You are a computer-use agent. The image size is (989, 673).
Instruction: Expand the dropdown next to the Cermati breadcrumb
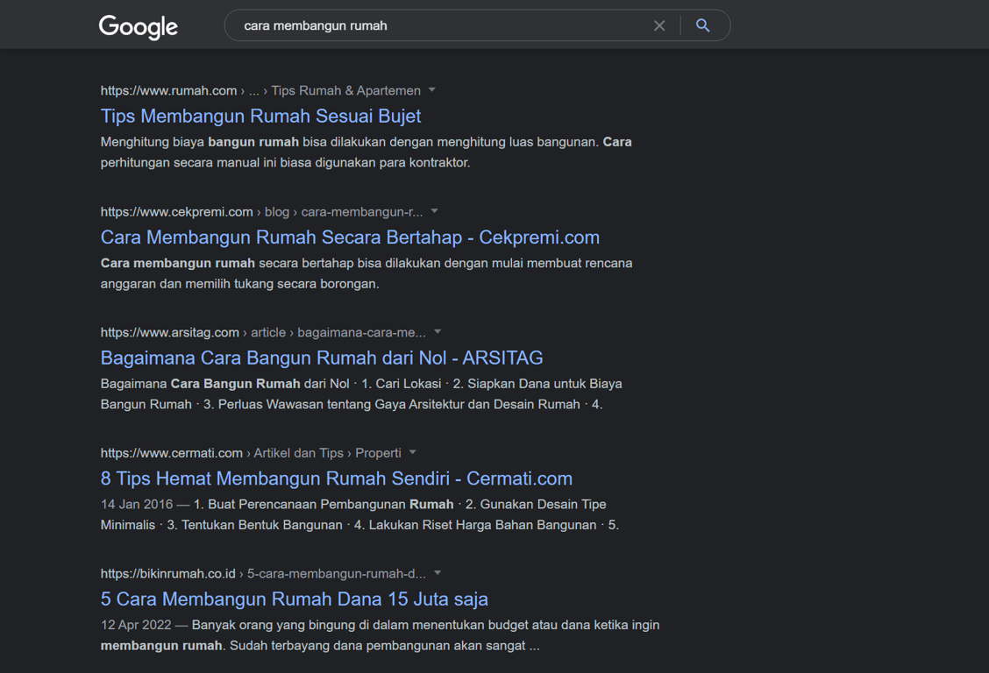point(412,453)
